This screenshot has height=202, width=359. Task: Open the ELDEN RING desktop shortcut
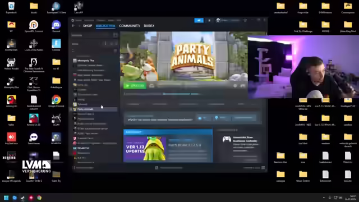pyautogui.click(x=11, y=45)
